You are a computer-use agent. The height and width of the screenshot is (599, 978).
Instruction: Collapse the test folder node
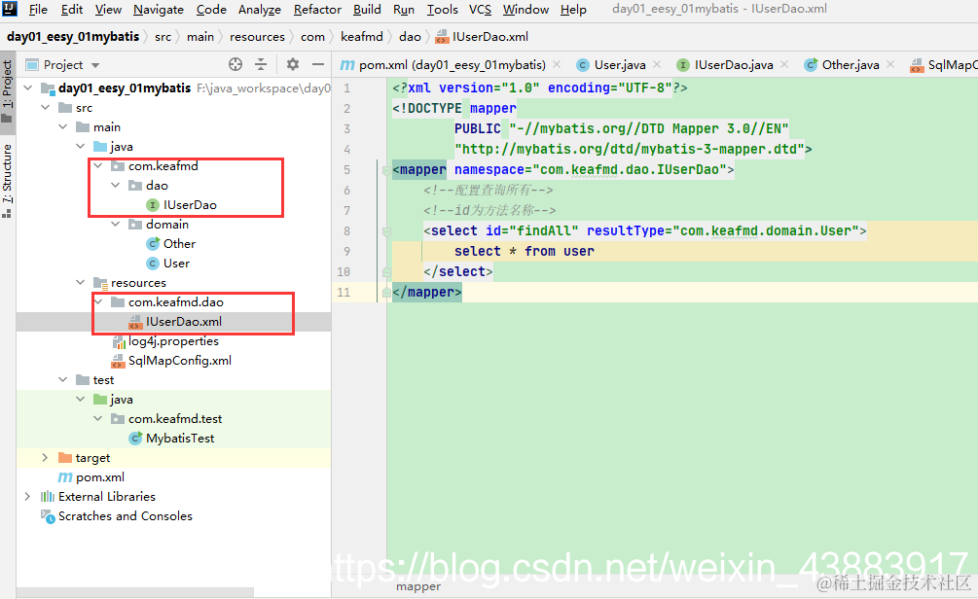pyautogui.click(x=63, y=379)
